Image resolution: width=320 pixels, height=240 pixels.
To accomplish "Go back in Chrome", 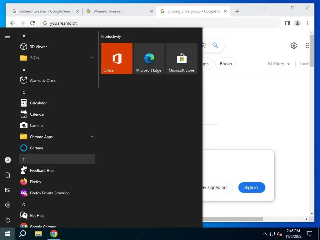I will 12,23.
